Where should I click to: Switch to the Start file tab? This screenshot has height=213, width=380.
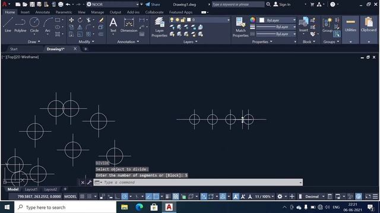(x=14, y=49)
